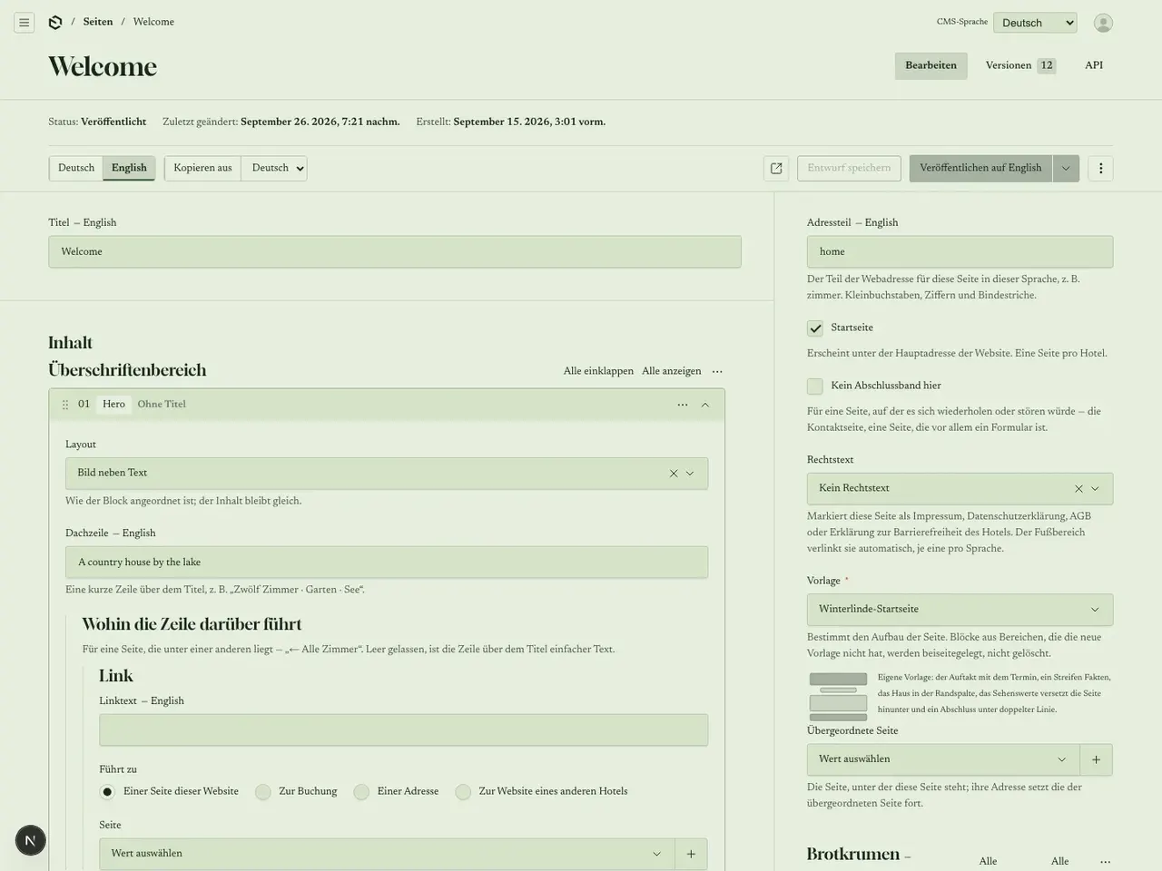The width and height of the screenshot is (1162, 871).
Task: Switch to the API tab
Action: click(1094, 65)
